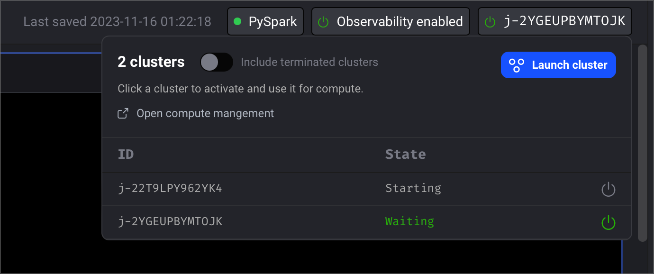Image resolution: width=654 pixels, height=274 pixels.
Task: Click the Last saved timestamp text
Action: (x=117, y=21)
